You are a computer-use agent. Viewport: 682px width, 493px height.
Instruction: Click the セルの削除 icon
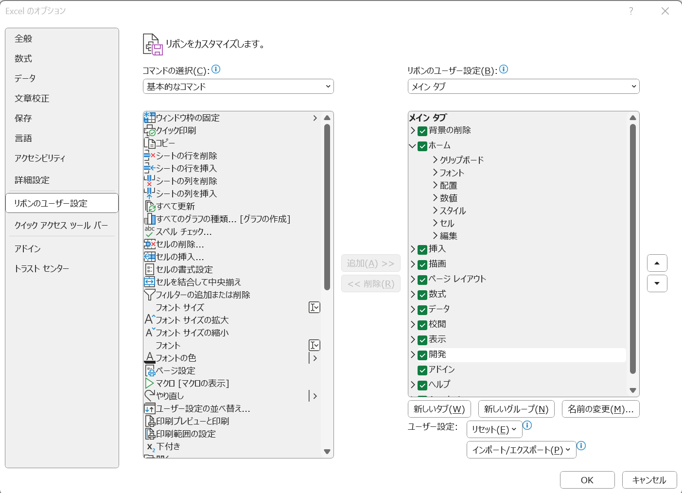point(150,244)
